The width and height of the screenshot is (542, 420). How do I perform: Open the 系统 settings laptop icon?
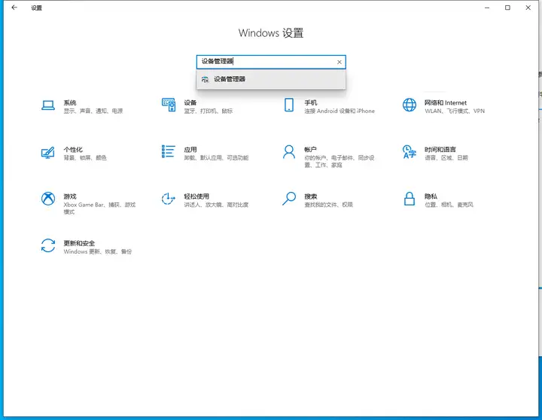point(48,105)
